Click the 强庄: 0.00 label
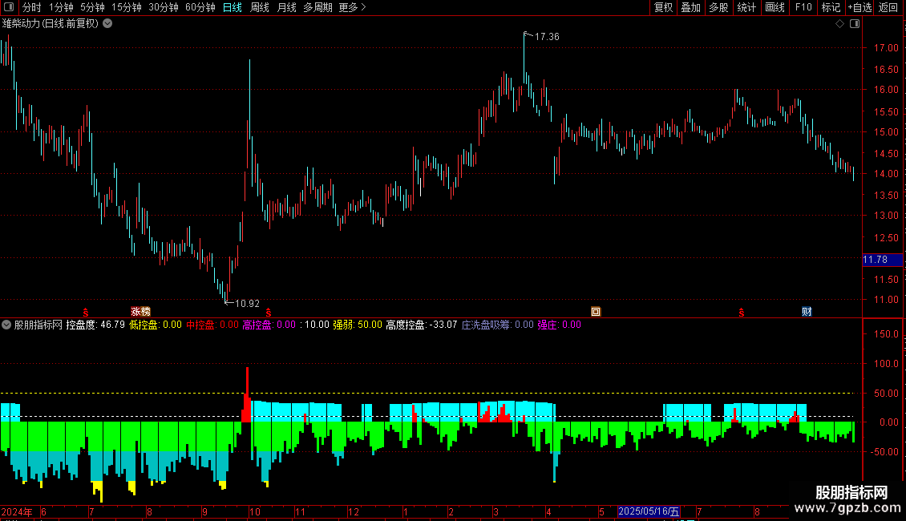The image size is (906, 521). click(x=560, y=325)
